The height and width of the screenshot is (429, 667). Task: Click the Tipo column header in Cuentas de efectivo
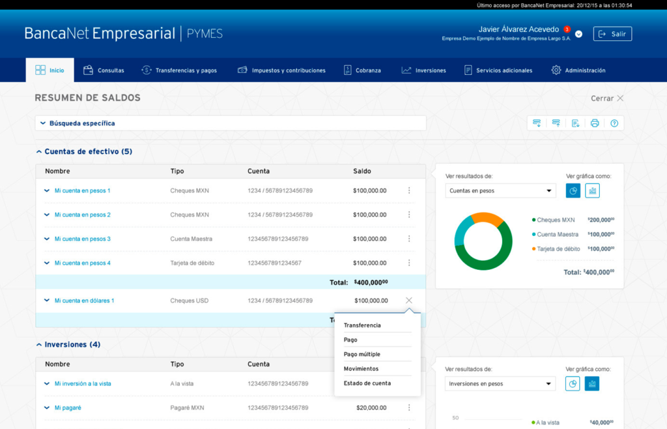click(x=177, y=171)
